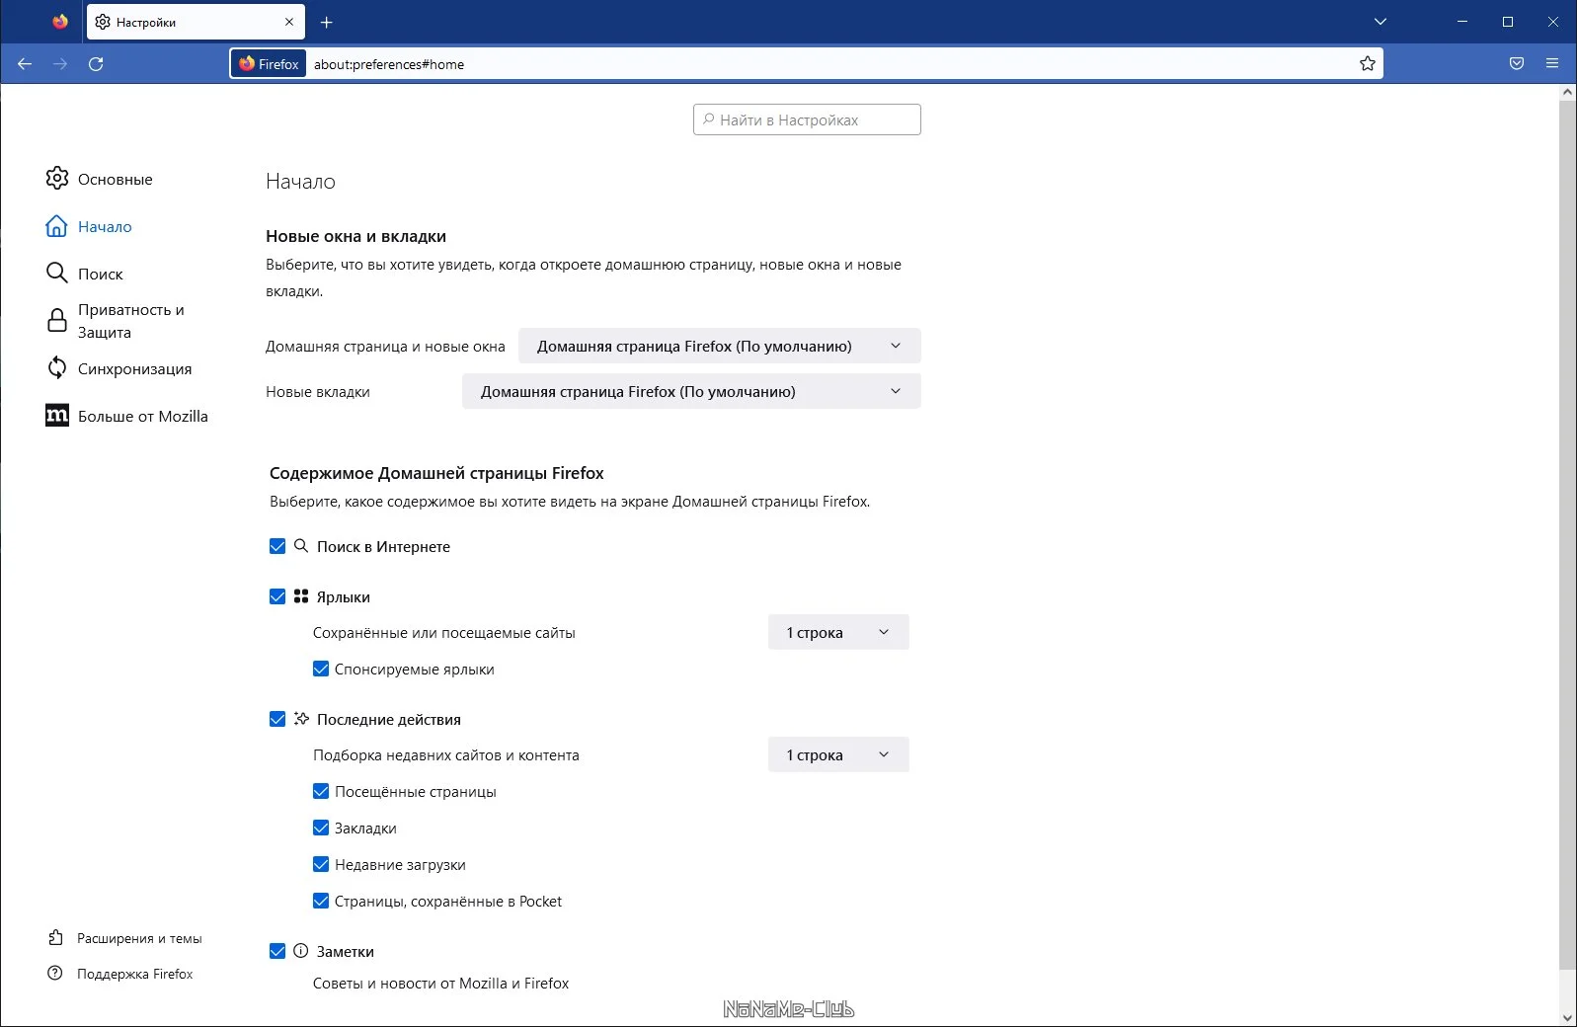Click the vertical scrollbar down arrow
The image size is (1577, 1027).
[1567, 1017]
